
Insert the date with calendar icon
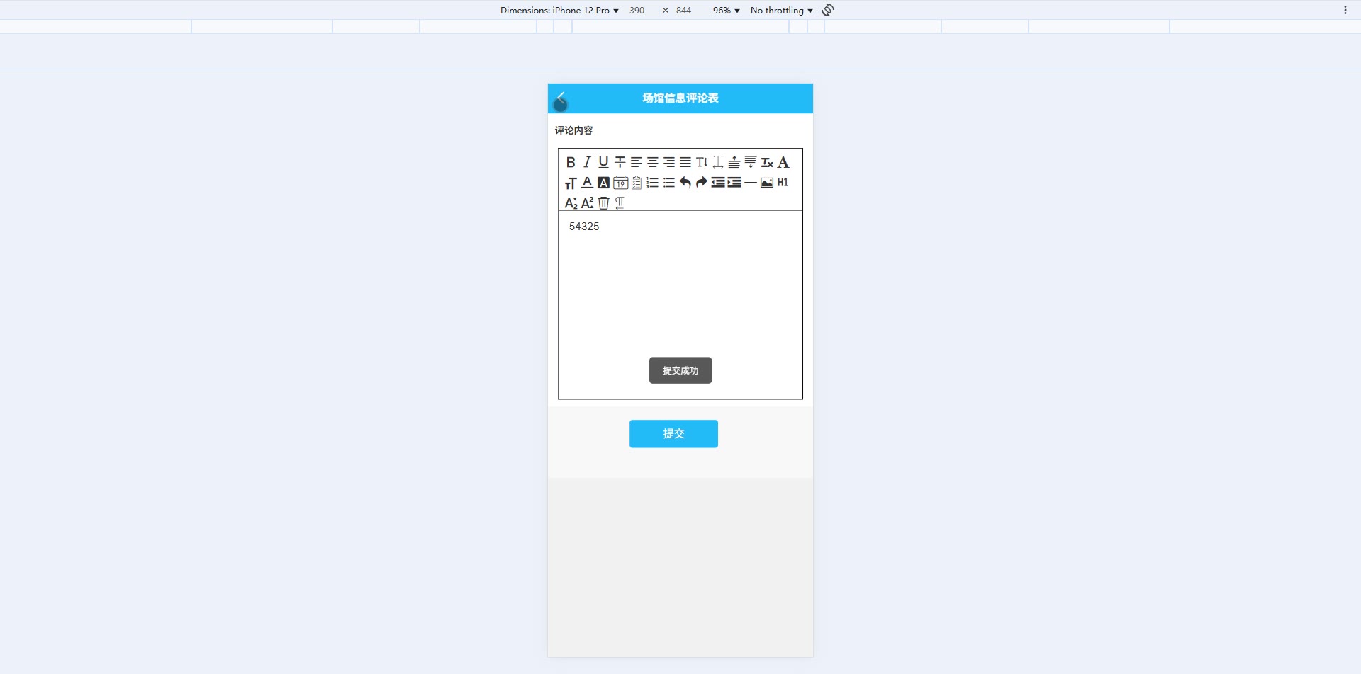(x=620, y=183)
